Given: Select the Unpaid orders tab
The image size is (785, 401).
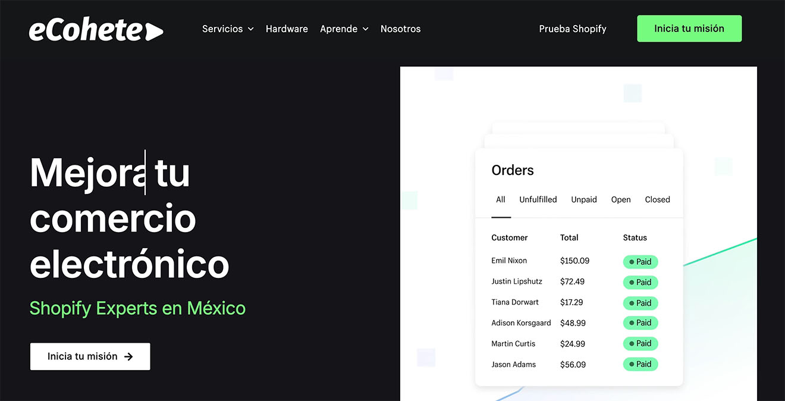Looking at the screenshot, I should [583, 199].
